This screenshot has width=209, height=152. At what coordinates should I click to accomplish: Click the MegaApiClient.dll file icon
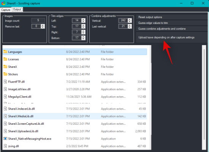pos(5,97)
